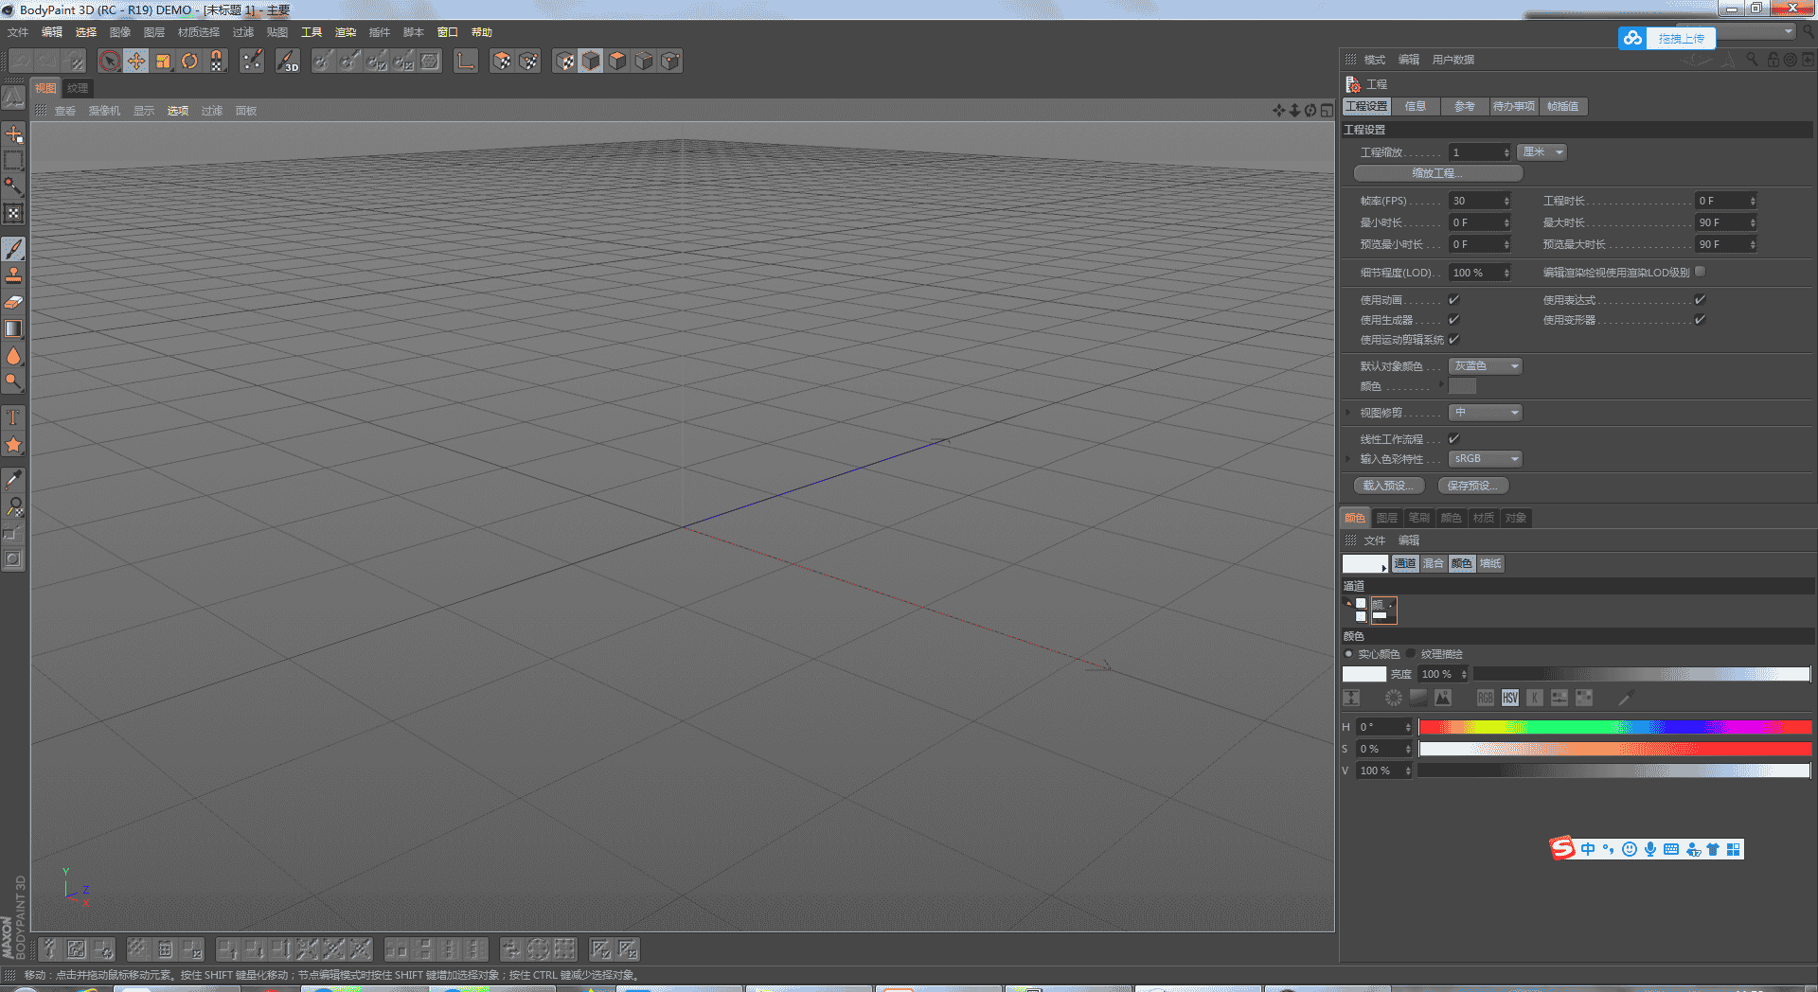Screen dimensions: 1818x992
Task: Select the 纹理描绘 radio button
Action: pyautogui.click(x=1411, y=654)
